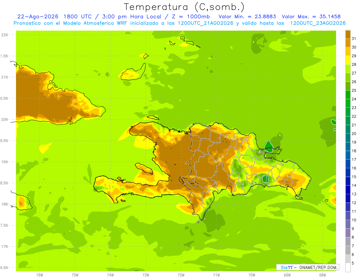Click the gray legend swatch between 6 and 7
This screenshot has height=279, width=362.
point(348,250)
